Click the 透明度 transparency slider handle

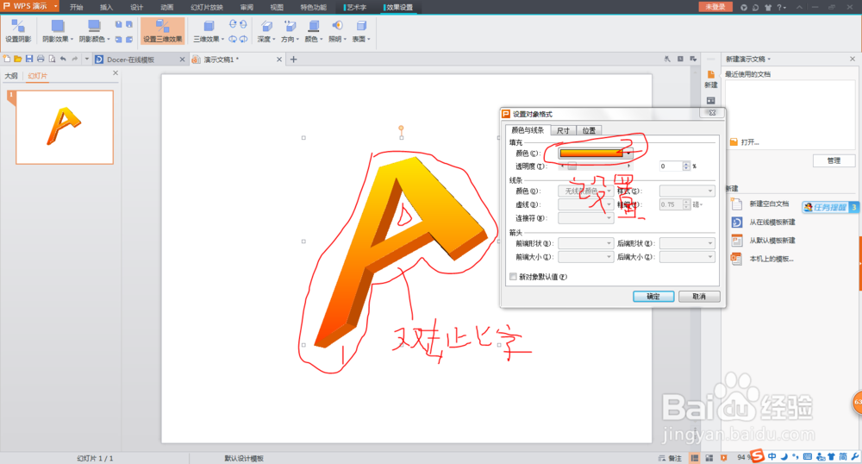(572, 166)
